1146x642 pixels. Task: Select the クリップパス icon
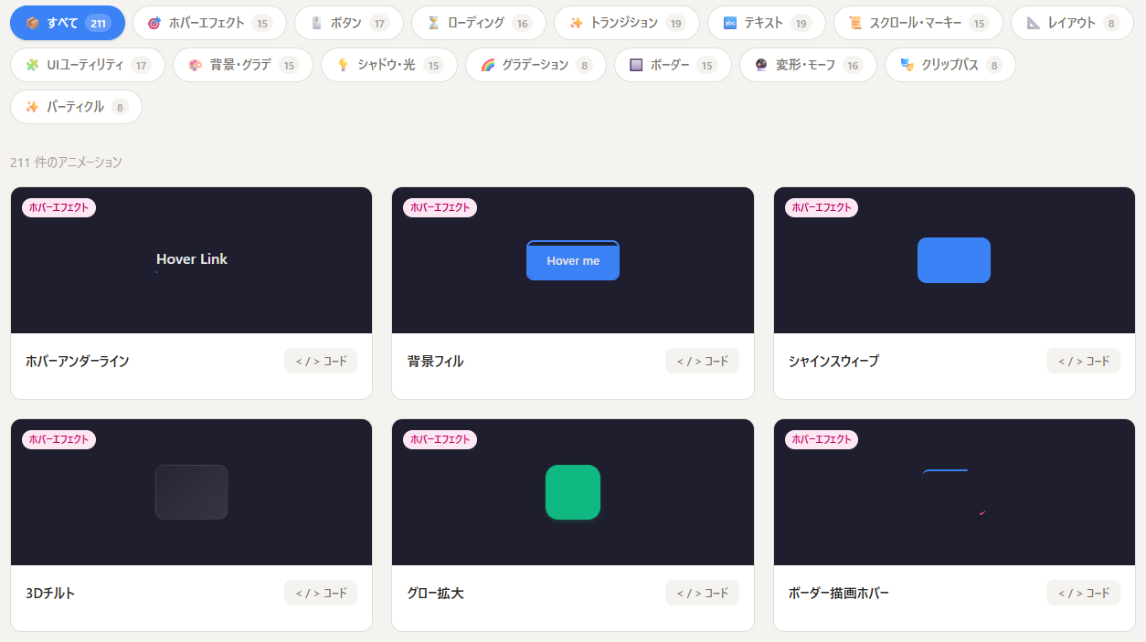907,65
